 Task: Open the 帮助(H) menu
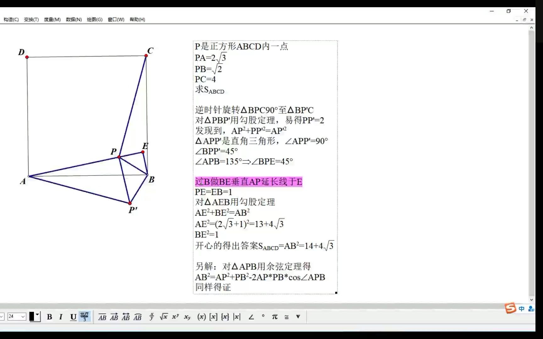tap(137, 19)
